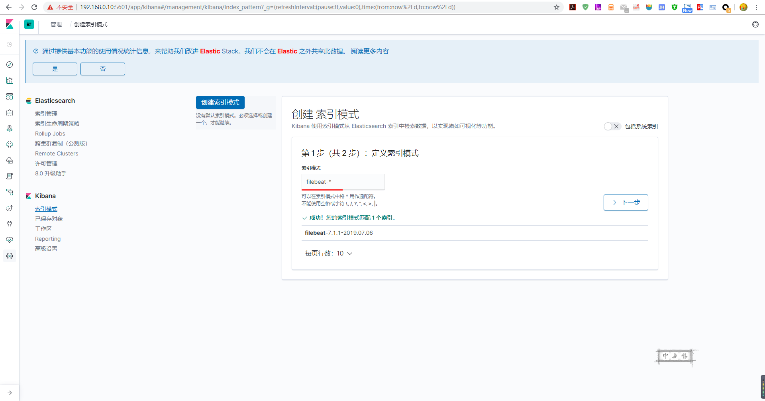
Task: Open Reporting link under Kibana
Action: point(48,239)
